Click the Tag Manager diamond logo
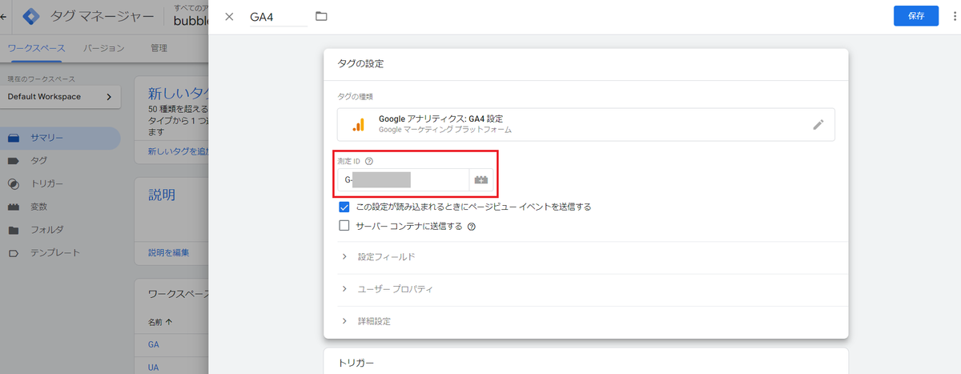Image resolution: width=961 pixels, height=374 pixels. point(30,16)
